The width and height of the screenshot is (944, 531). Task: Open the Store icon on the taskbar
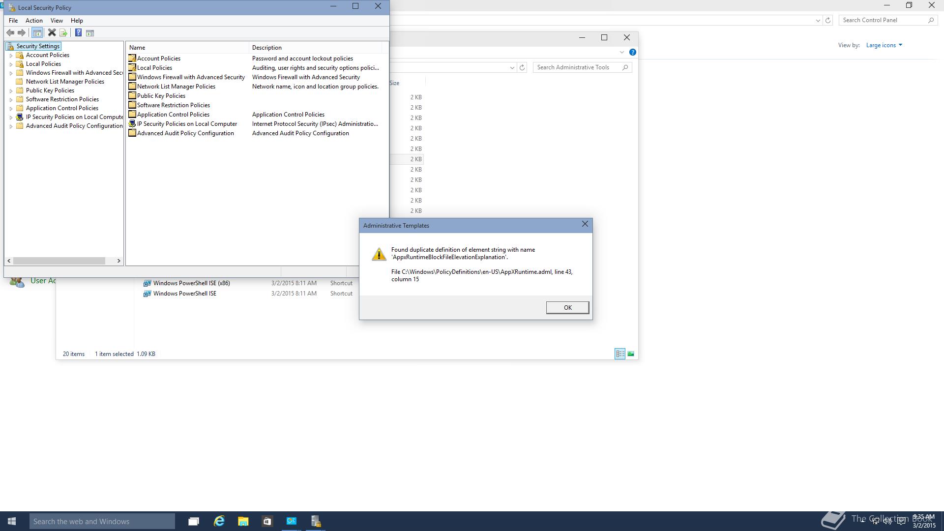[x=267, y=521]
